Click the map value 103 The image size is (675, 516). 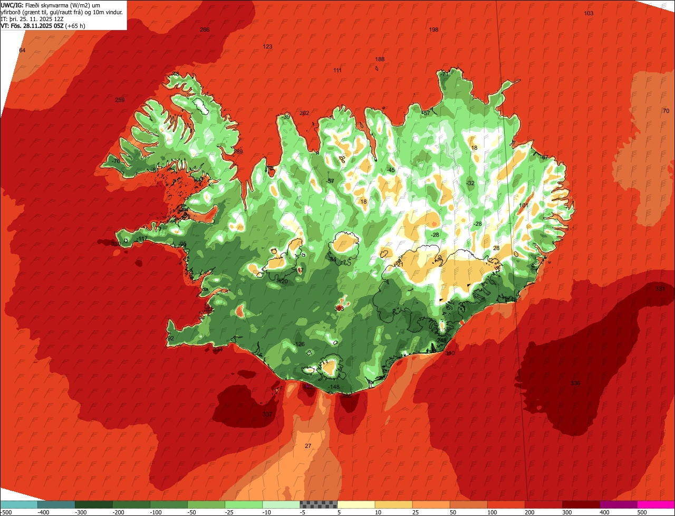589,13
